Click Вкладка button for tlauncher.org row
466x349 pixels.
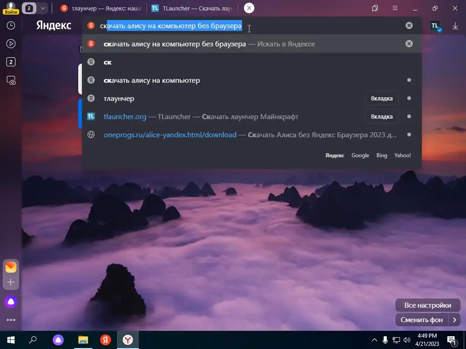pos(382,117)
